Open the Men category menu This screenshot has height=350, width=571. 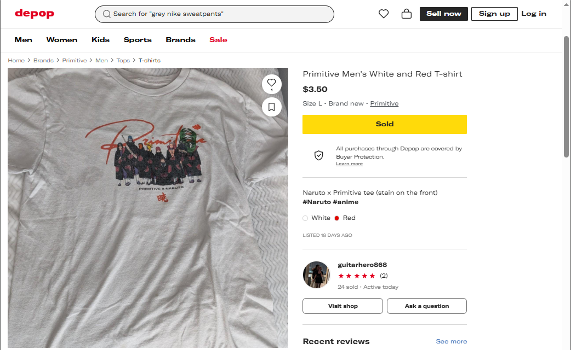[24, 40]
